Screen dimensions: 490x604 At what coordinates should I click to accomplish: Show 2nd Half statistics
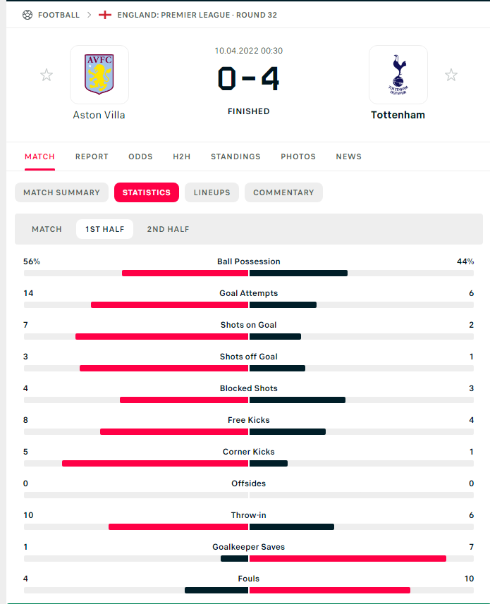pyautogui.click(x=168, y=229)
